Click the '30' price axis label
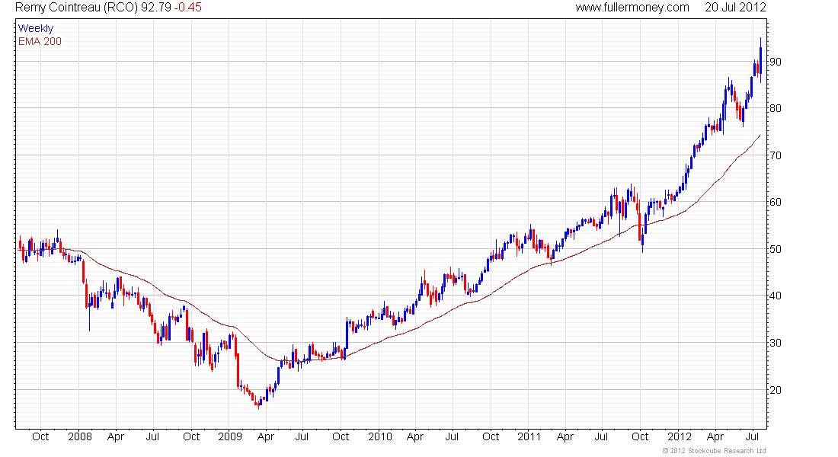 pos(775,343)
